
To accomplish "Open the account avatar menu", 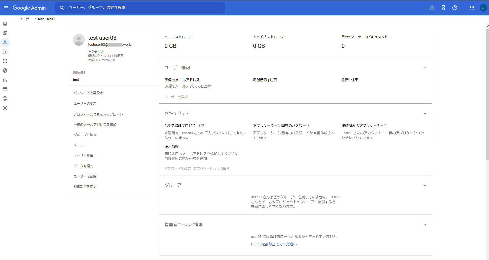I will pyautogui.click(x=483, y=8).
